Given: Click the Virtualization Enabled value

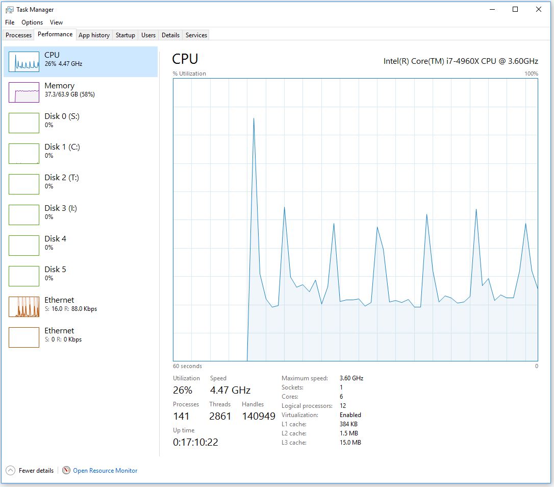Looking at the screenshot, I should click(350, 415).
